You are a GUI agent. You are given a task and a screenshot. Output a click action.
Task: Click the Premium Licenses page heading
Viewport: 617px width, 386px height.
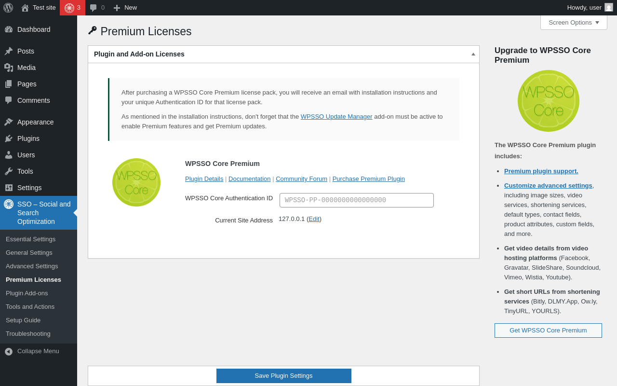point(146,31)
